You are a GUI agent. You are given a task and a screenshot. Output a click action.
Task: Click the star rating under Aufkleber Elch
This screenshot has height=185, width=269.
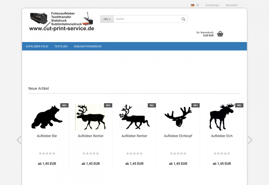point(222,153)
